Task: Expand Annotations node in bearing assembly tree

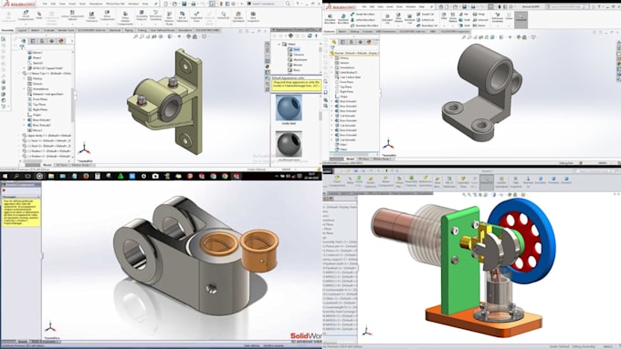Action: (24, 89)
